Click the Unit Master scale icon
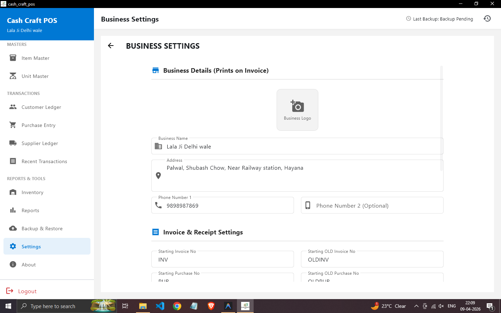Viewport: 501px width, 313px height. 13,76
